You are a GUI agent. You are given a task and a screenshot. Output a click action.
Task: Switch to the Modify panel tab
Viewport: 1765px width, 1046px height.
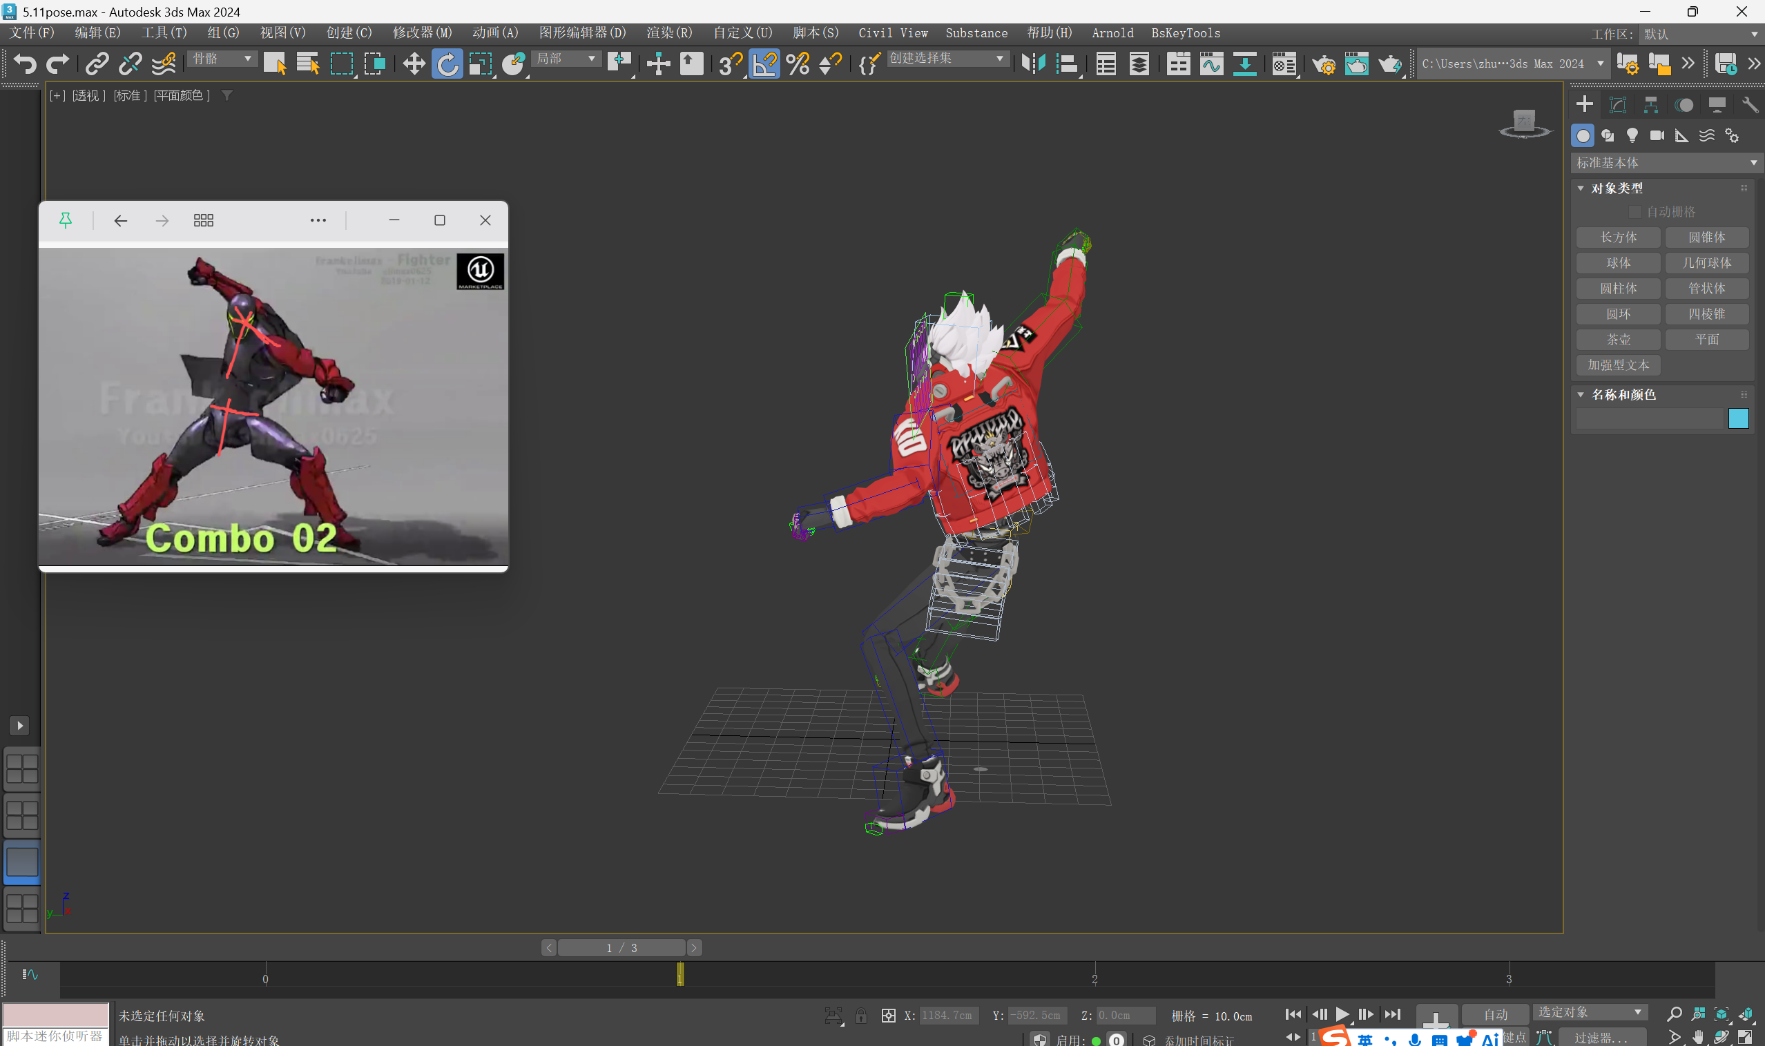[1618, 105]
